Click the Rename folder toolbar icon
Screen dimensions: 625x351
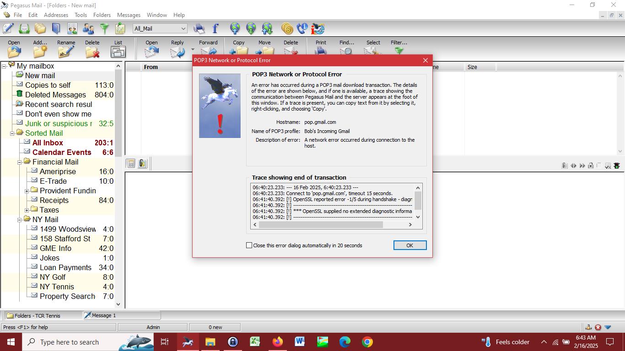click(x=66, y=51)
